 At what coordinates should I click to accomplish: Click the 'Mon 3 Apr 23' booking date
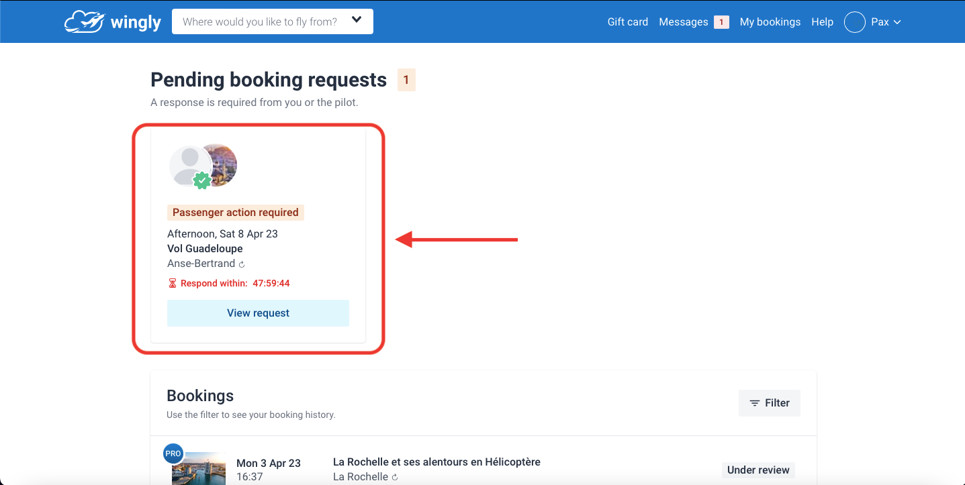[269, 464]
